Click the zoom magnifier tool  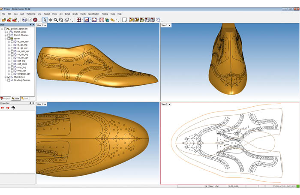coord(56,20)
